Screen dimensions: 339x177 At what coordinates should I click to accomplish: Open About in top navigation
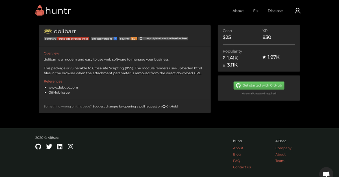(238, 11)
